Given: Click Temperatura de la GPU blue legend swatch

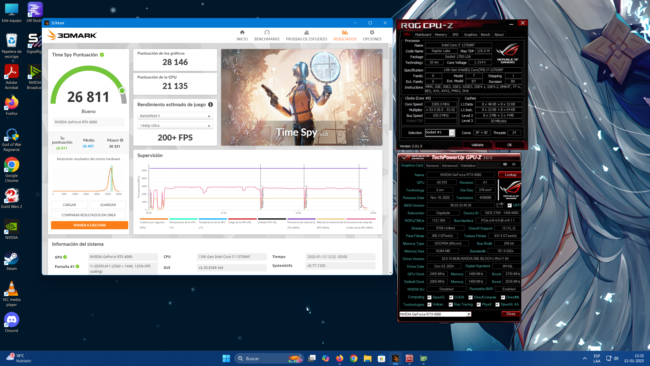Looking at the screenshot, I should pos(213,219).
